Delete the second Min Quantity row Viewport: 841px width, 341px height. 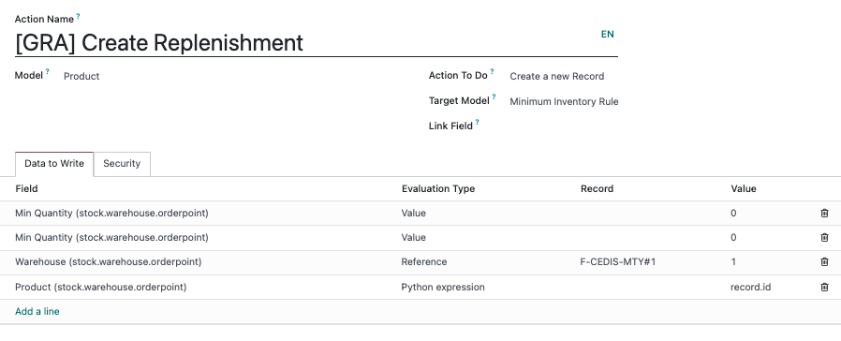tap(824, 238)
